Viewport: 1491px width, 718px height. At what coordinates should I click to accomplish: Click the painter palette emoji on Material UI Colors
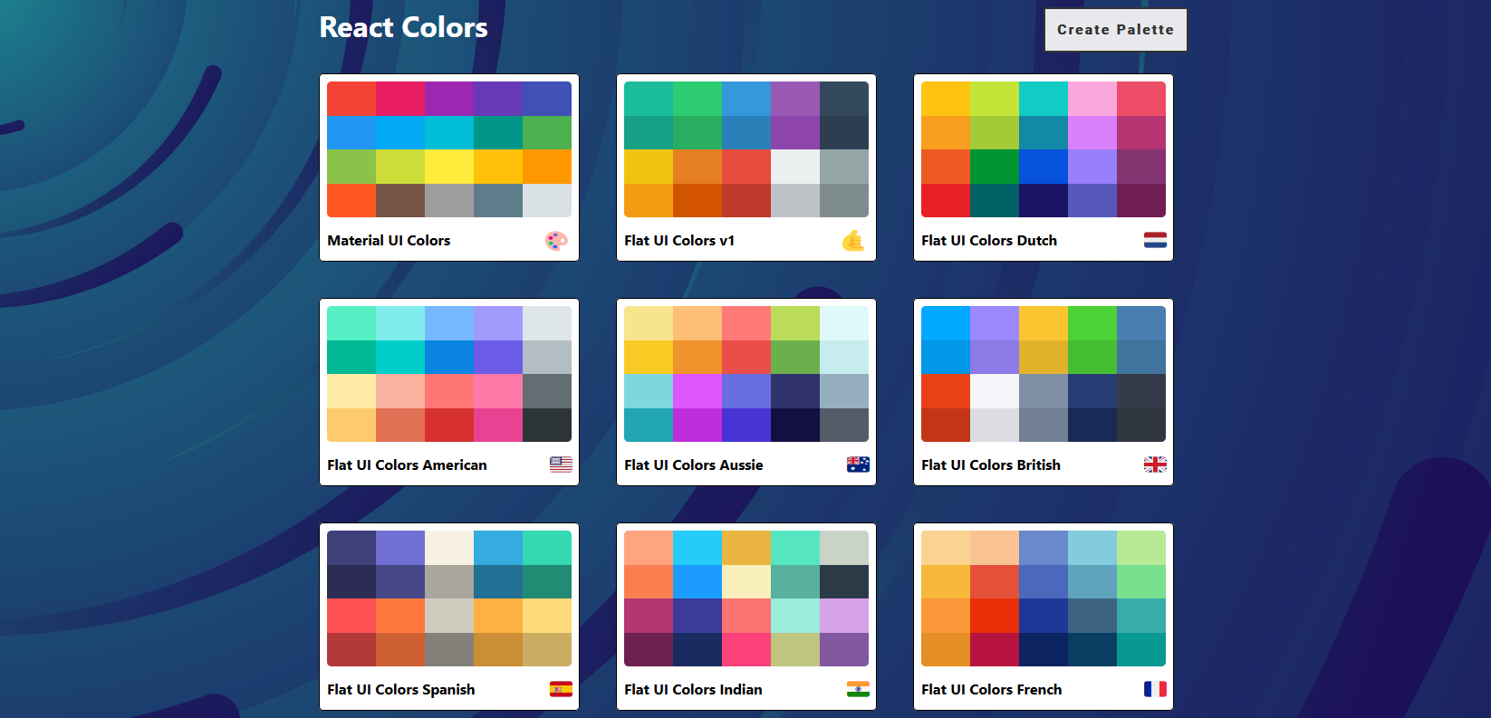tap(556, 241)
